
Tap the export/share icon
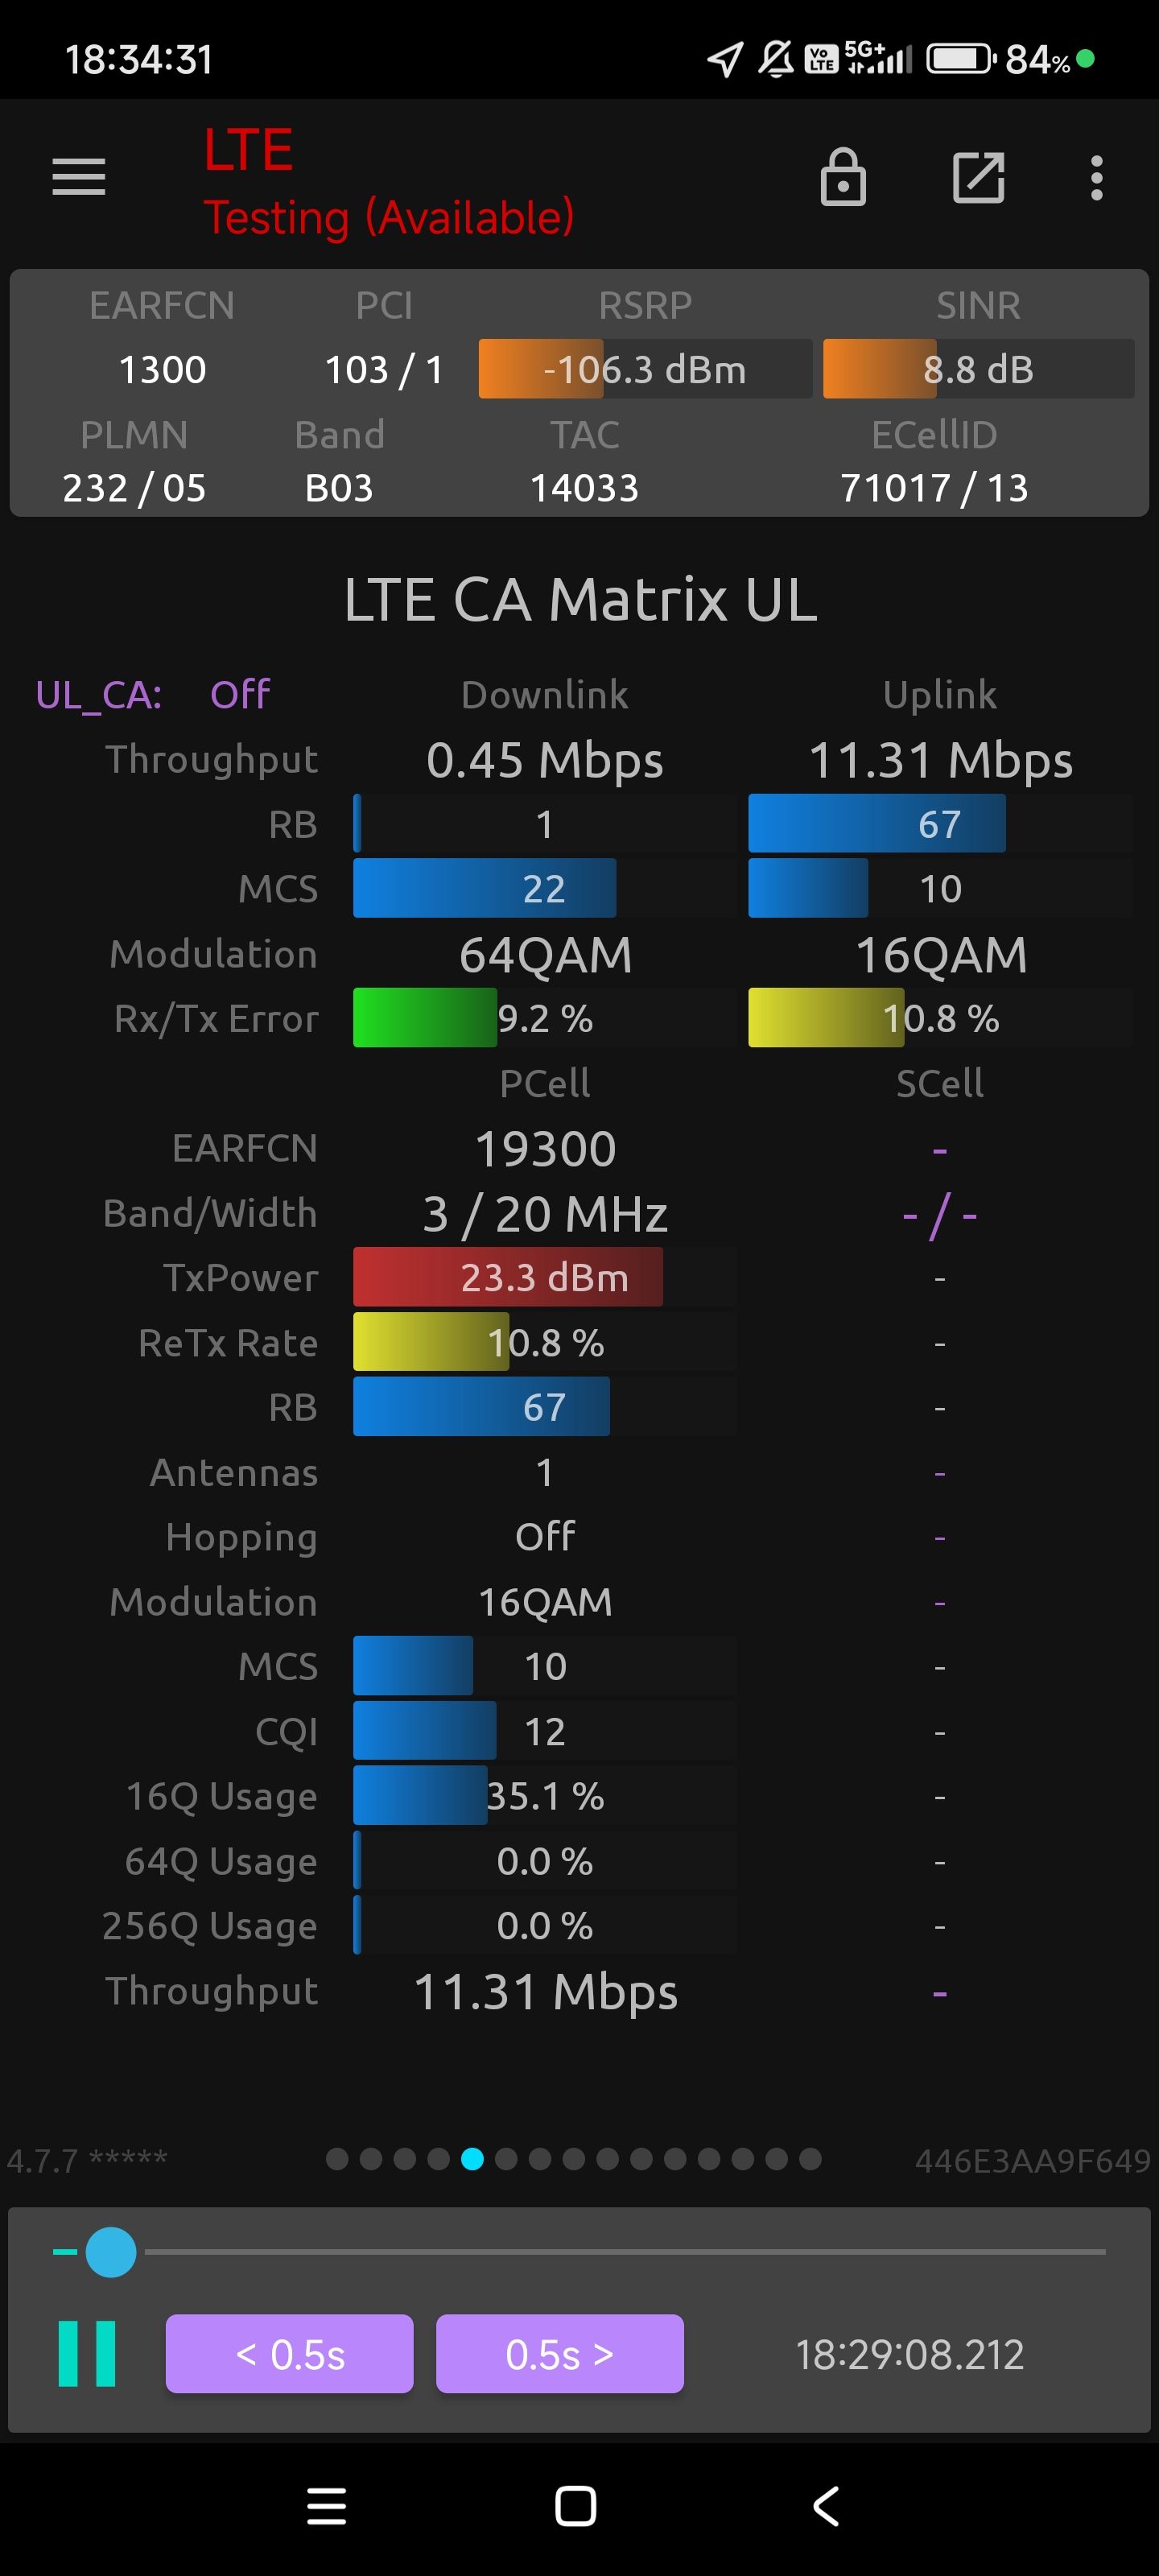[977, 178]
